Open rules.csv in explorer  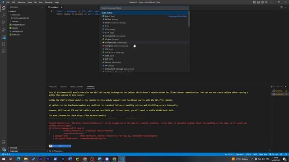(16, 35)
